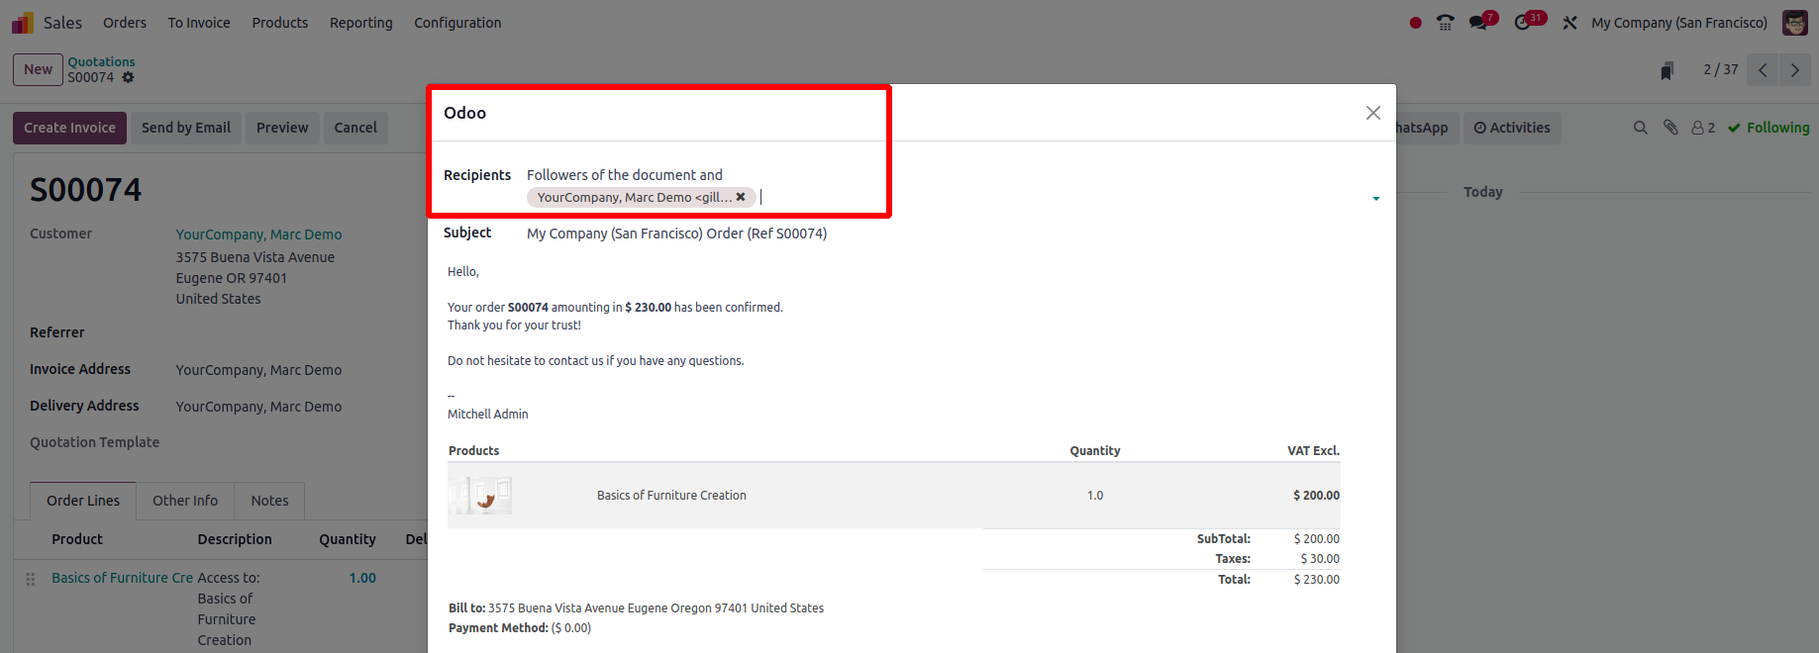This screenshot has width=1819, height=653.
Task: Click the Create Invoice button
Action: 69,128
